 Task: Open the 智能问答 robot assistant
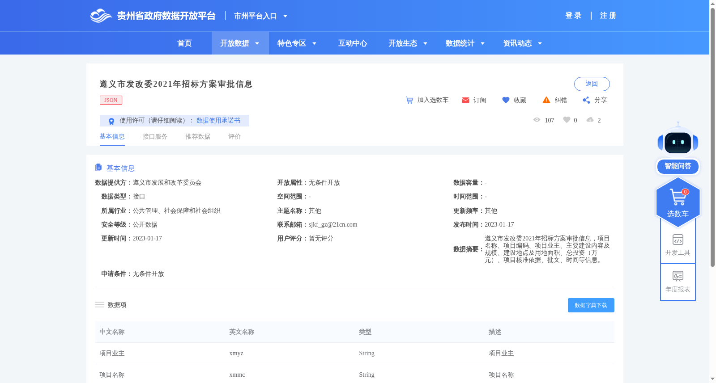(678, 147)
